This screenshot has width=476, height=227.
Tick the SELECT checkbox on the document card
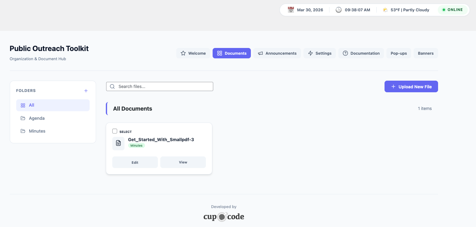tap(115, 131)
